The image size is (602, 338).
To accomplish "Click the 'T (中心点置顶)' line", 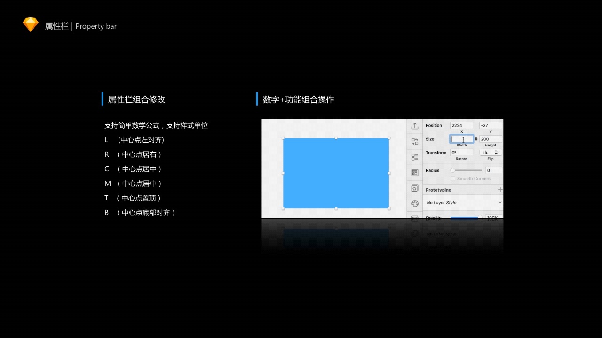I will tap(133, 198).
